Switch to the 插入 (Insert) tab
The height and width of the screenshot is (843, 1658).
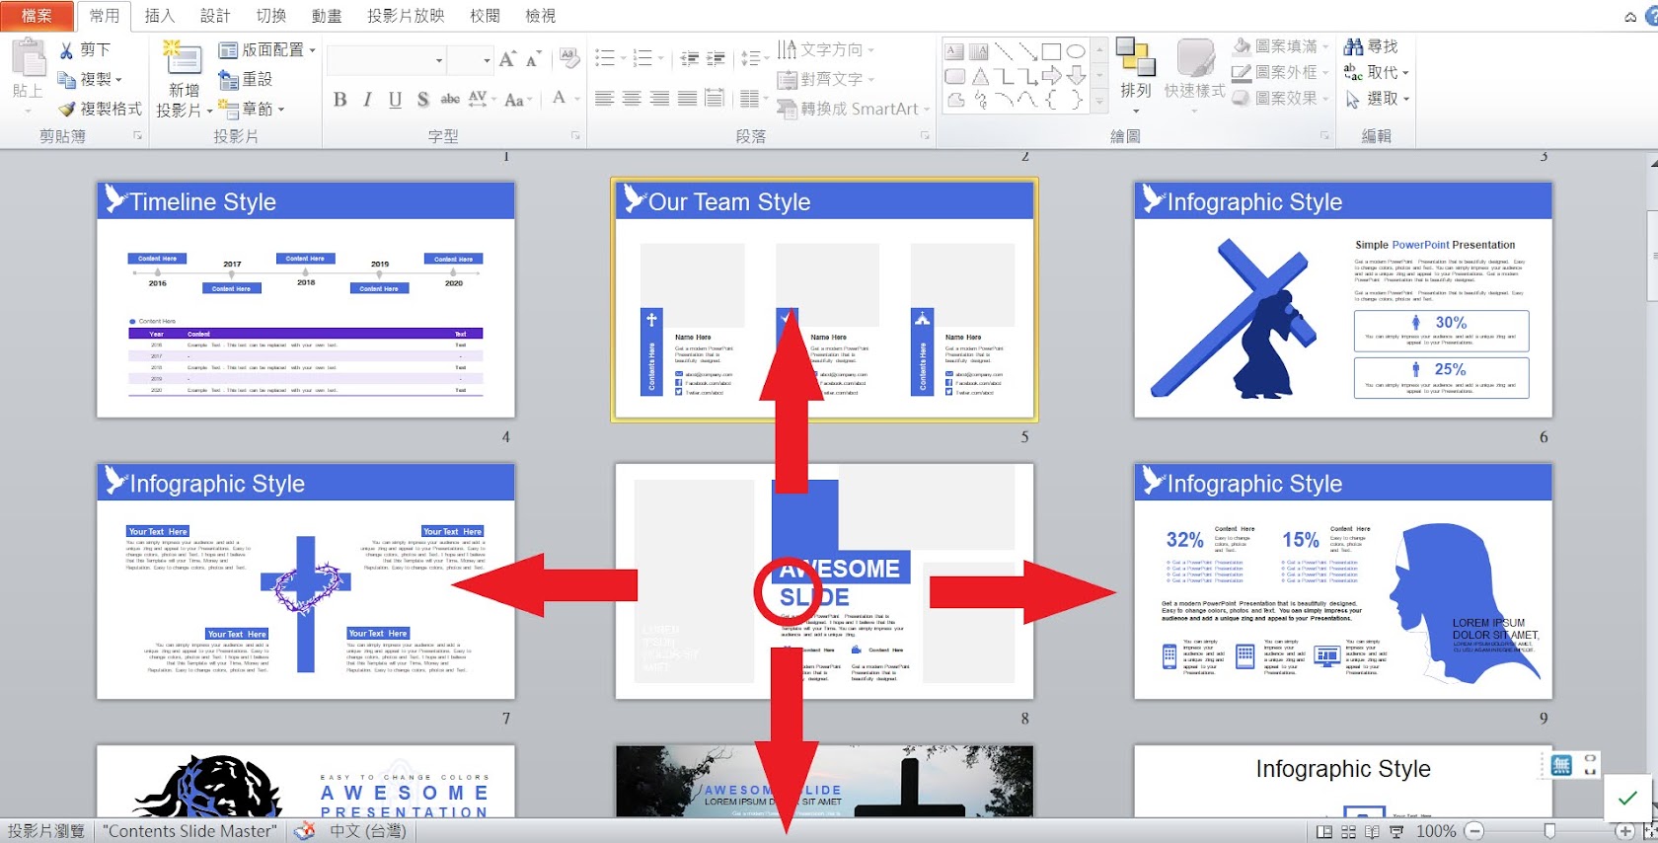(x=159, y=16)
